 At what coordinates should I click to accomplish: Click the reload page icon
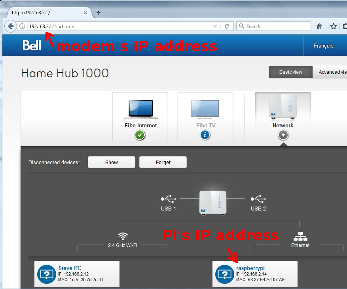click(227, 27)
